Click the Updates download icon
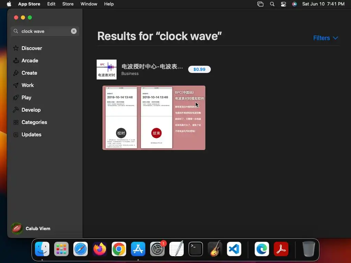This screenshot has width=351, height=263. pos(16,134)
